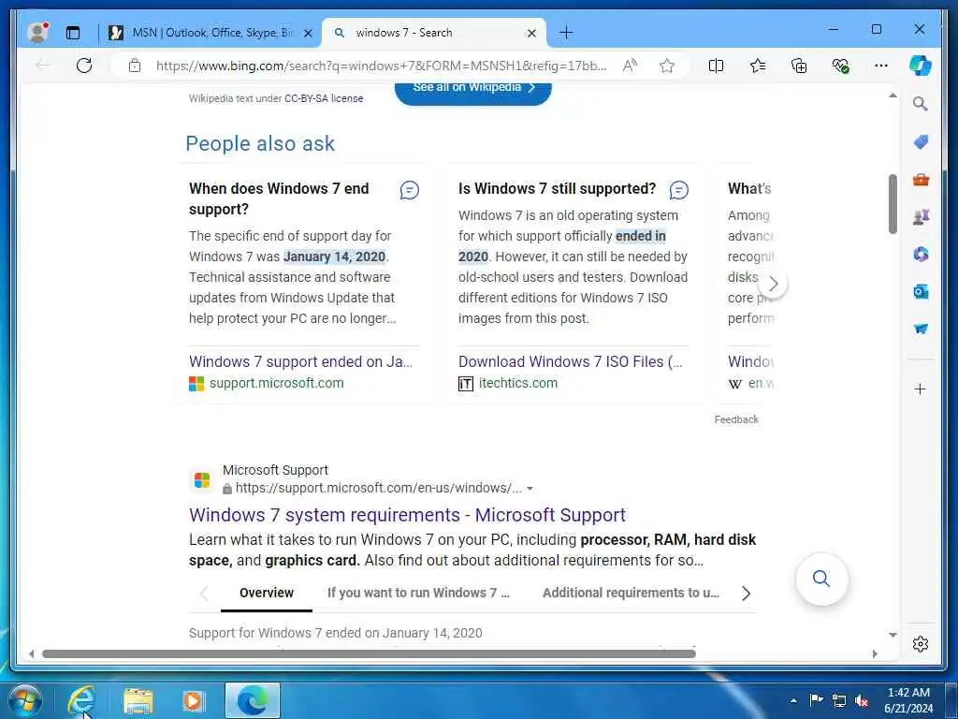Screen dimensions: 958x719
Task: Click floating search magnifier button
Action: point(821,579)
